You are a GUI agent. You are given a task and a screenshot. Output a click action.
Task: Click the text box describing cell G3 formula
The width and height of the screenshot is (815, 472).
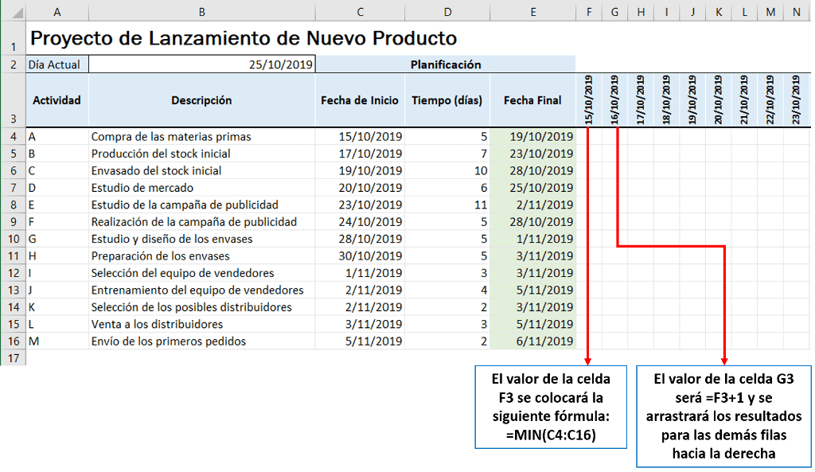coord(723,418)
